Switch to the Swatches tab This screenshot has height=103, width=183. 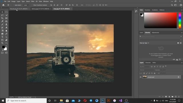coord(148,10)
